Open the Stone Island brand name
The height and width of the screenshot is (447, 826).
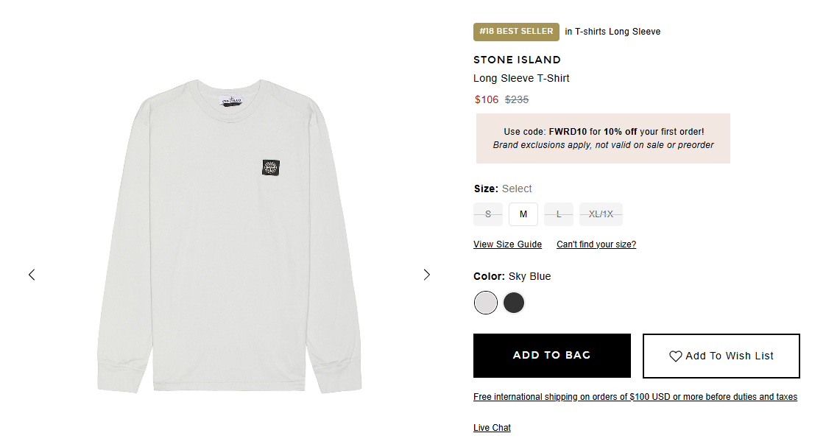[x=517, y=60]
